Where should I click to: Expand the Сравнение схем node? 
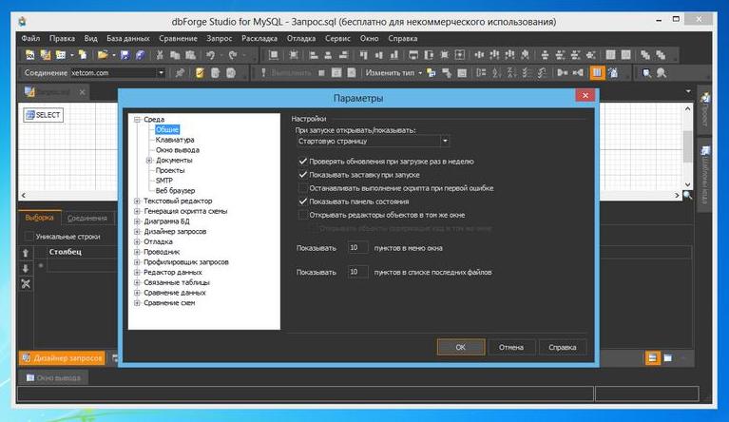[137, 303]
